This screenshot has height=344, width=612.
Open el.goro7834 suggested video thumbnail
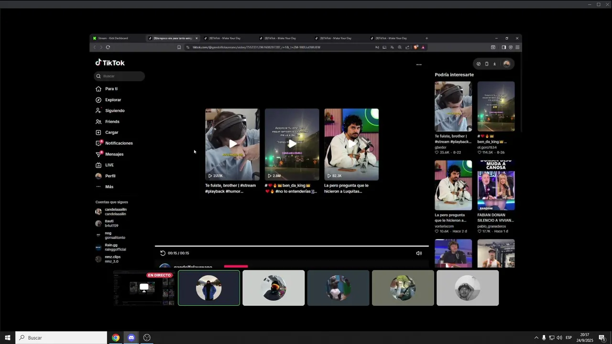click(496, 106)
